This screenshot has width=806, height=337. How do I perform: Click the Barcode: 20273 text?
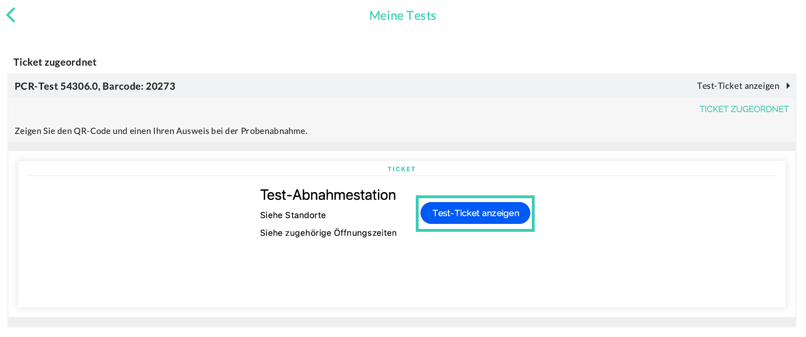(139, 86)
